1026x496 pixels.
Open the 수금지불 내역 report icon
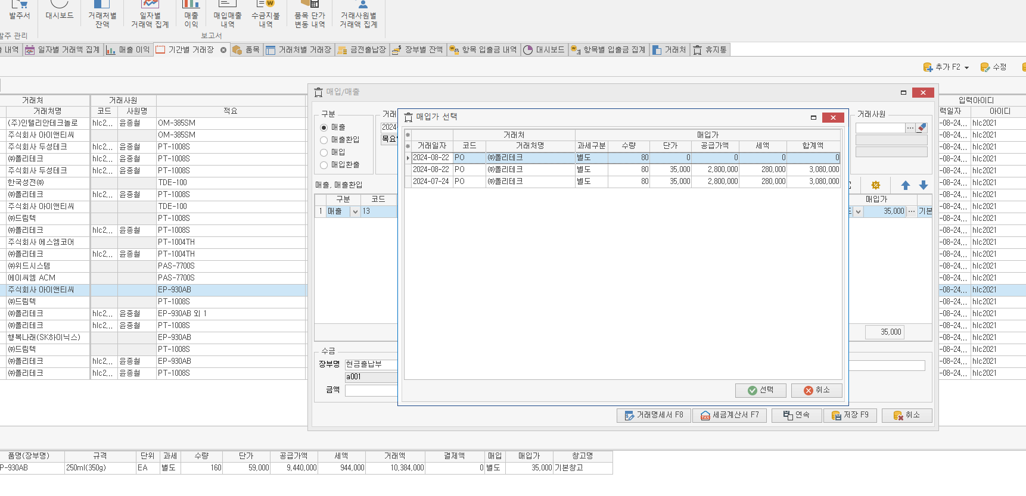pos(265,14)
